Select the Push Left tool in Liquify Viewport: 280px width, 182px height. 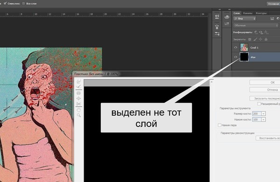[x=78, y=104]
